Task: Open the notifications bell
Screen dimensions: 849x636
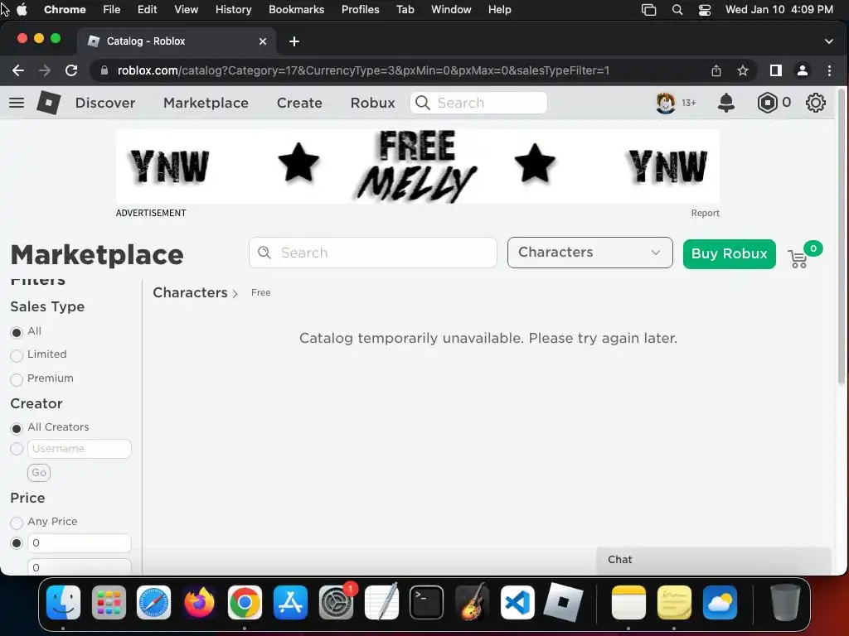Action: 726,103
